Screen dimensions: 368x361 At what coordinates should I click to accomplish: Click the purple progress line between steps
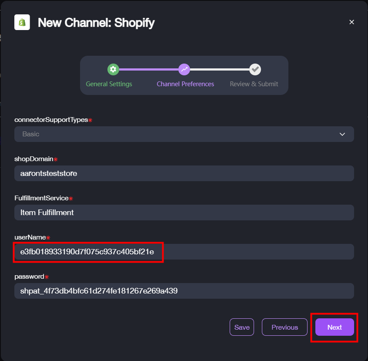coord(148,69)
